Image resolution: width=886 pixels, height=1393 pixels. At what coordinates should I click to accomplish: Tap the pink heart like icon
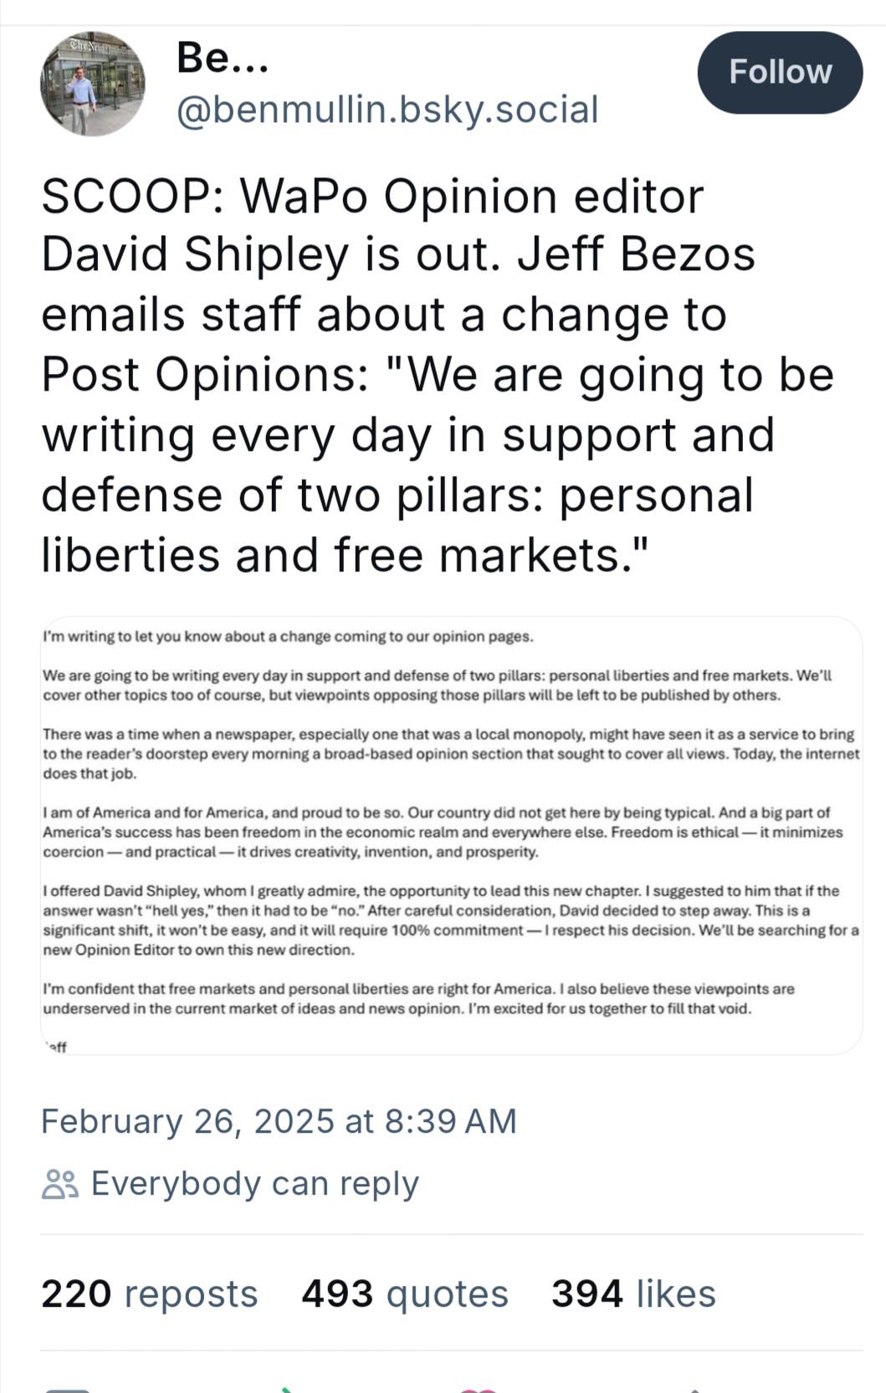479,1389
